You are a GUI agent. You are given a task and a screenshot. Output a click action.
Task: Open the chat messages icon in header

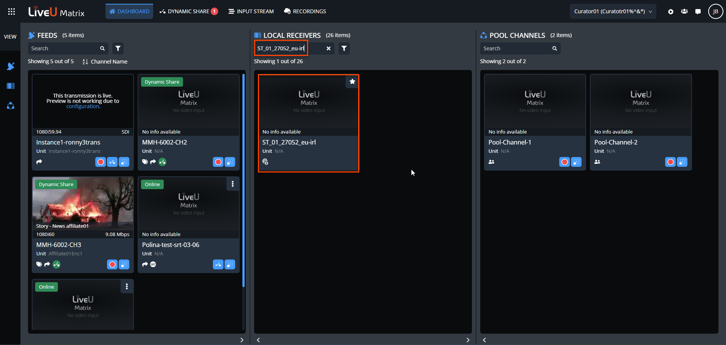coord(698,11)
